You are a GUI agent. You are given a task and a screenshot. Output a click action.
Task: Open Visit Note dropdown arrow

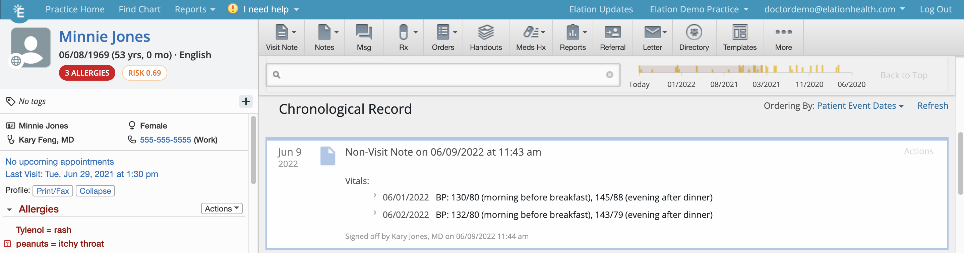294,32
